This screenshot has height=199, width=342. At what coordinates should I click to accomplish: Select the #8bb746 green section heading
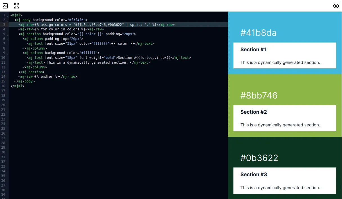tap(259, 95)
